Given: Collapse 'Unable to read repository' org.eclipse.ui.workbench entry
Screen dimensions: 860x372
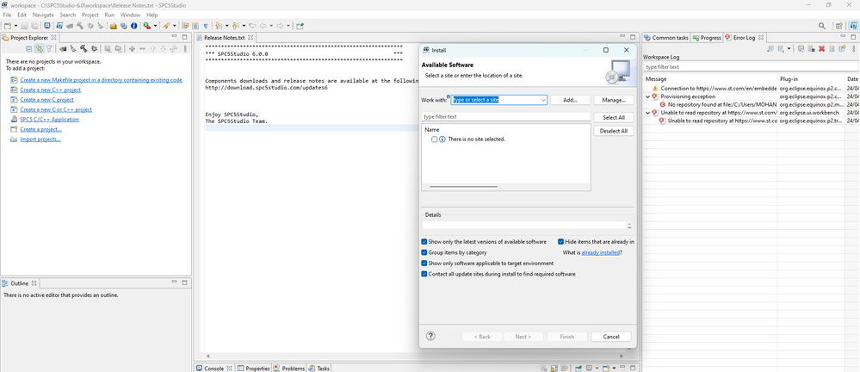Looking at the screenshot, I should pyautogui.click(x=648, y=113).
